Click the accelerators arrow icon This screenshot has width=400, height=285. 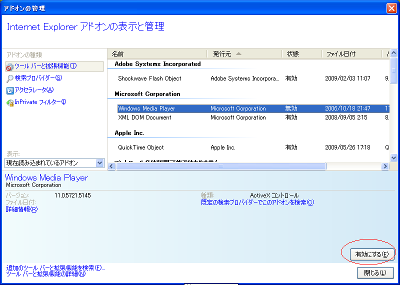pyautogui.click(x=10, y=90)
